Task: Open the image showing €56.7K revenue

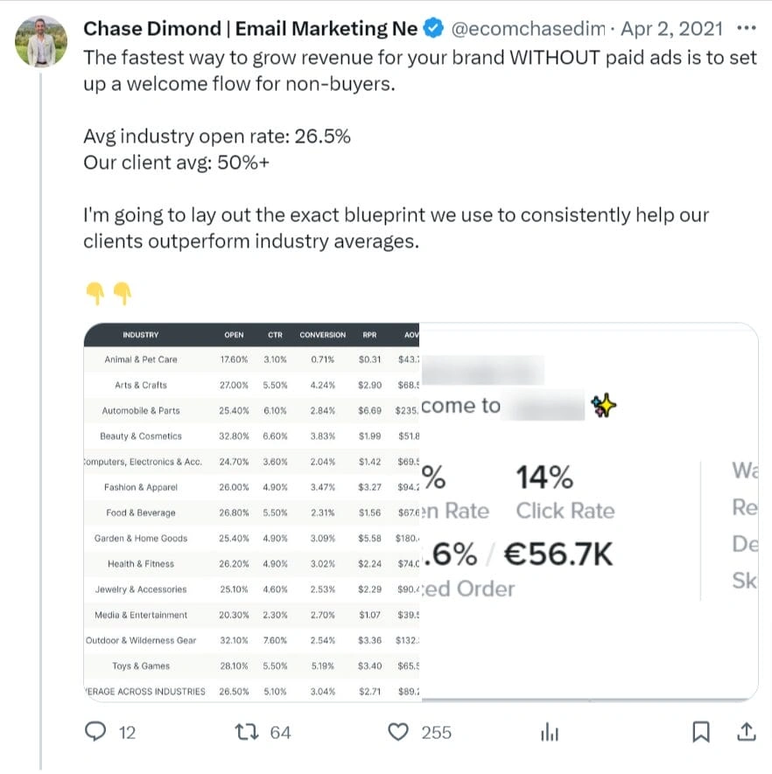Action: tap(589, 512)
